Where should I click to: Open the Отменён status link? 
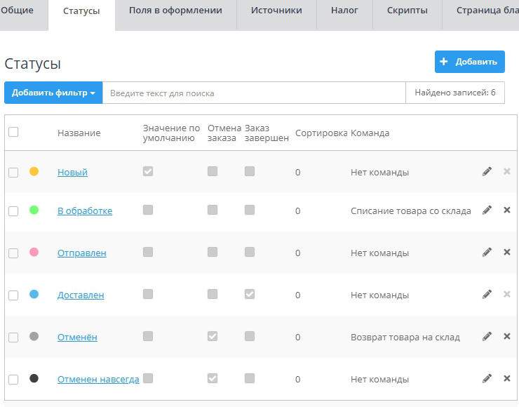[77, 337]
